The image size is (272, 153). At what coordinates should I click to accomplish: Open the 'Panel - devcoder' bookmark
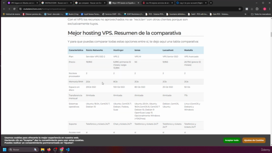tap(54, 14)
